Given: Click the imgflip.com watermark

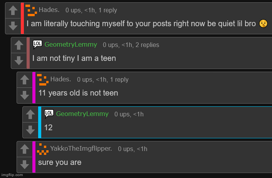Looking at the screenshot, I should [12, 175].
